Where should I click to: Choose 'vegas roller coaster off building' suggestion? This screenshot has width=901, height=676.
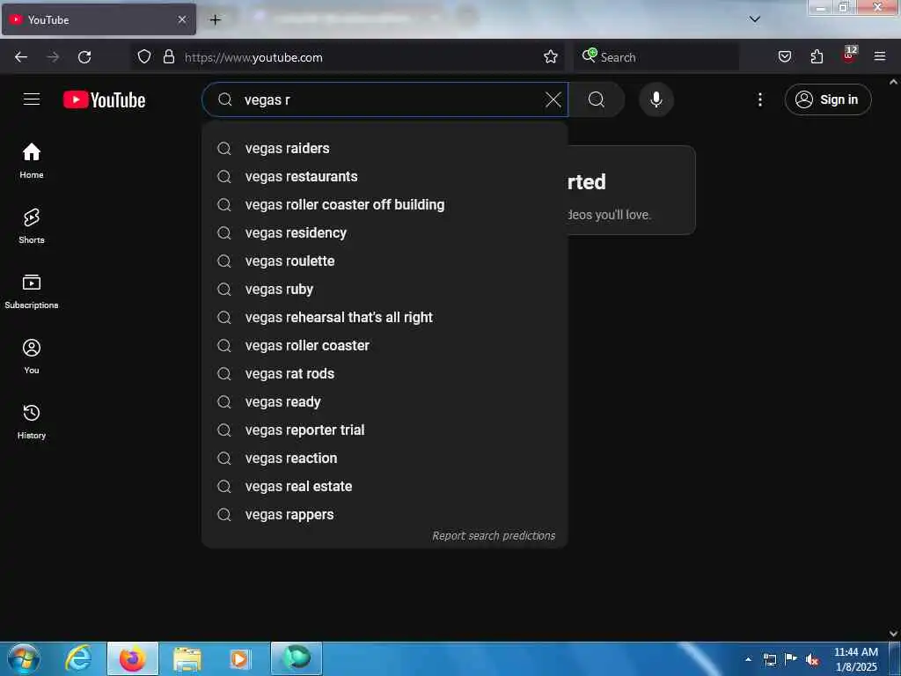click(x=385, y=204)
